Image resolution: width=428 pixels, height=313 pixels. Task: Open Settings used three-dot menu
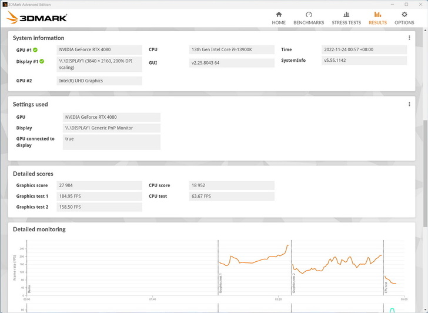coord(409,104)
